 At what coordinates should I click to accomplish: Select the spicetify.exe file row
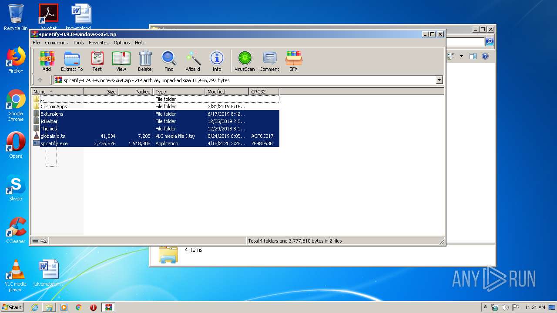pos(156,143)
